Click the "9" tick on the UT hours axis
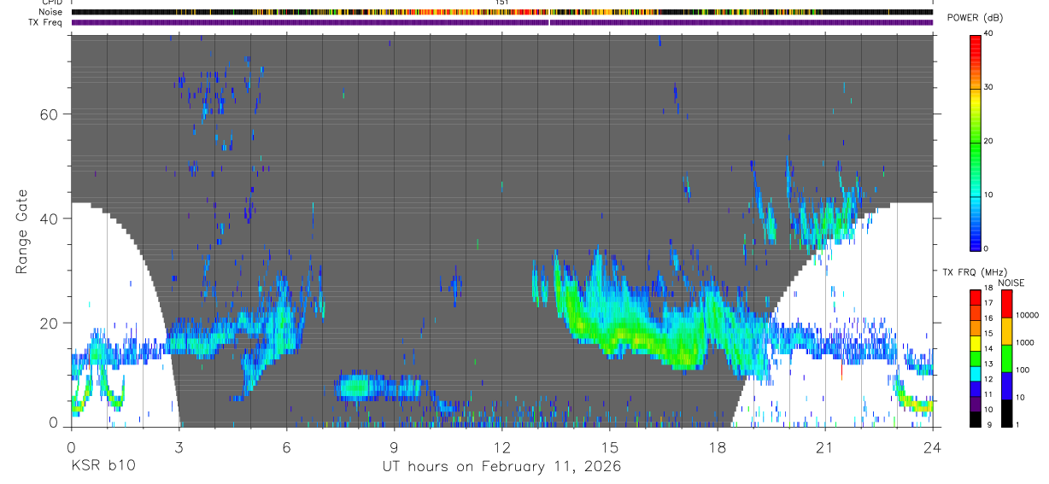The height and width of the screenshot is (484, 1049). click(x=394, y=446)
